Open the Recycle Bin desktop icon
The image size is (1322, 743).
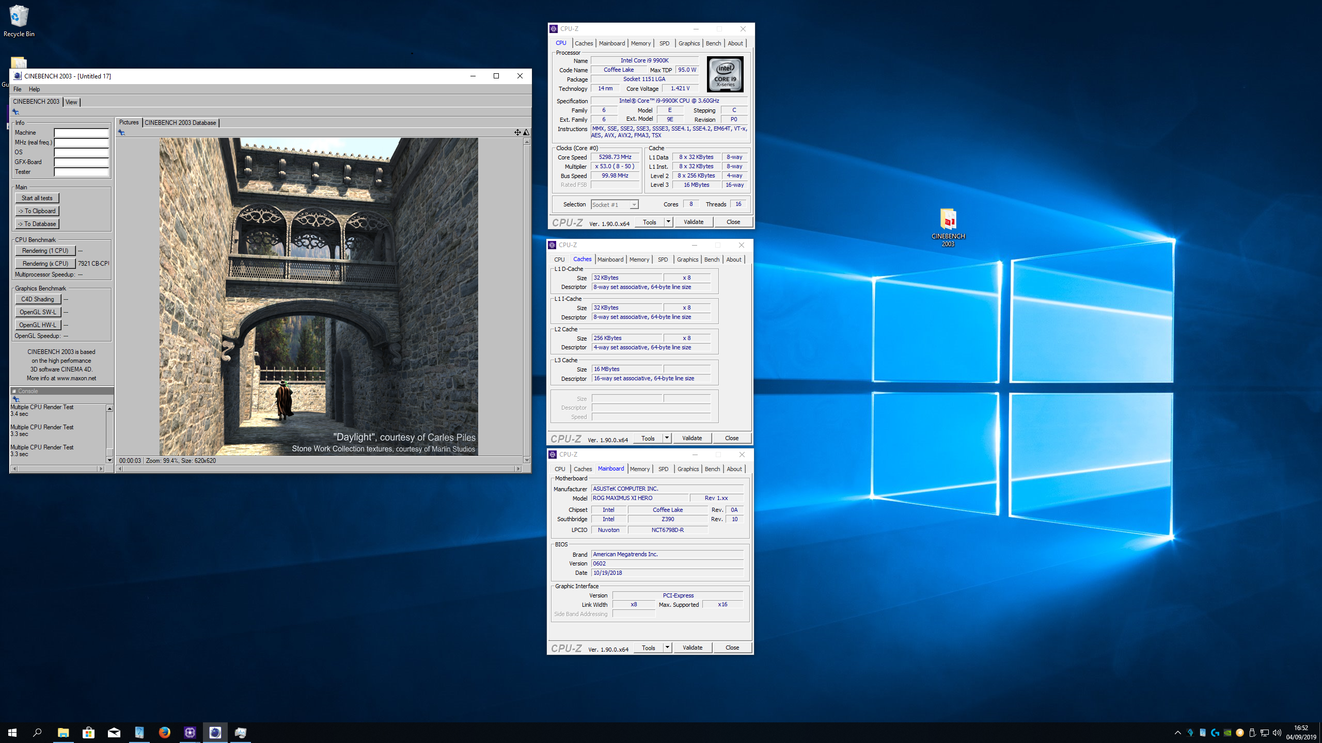tap(19, 21)
